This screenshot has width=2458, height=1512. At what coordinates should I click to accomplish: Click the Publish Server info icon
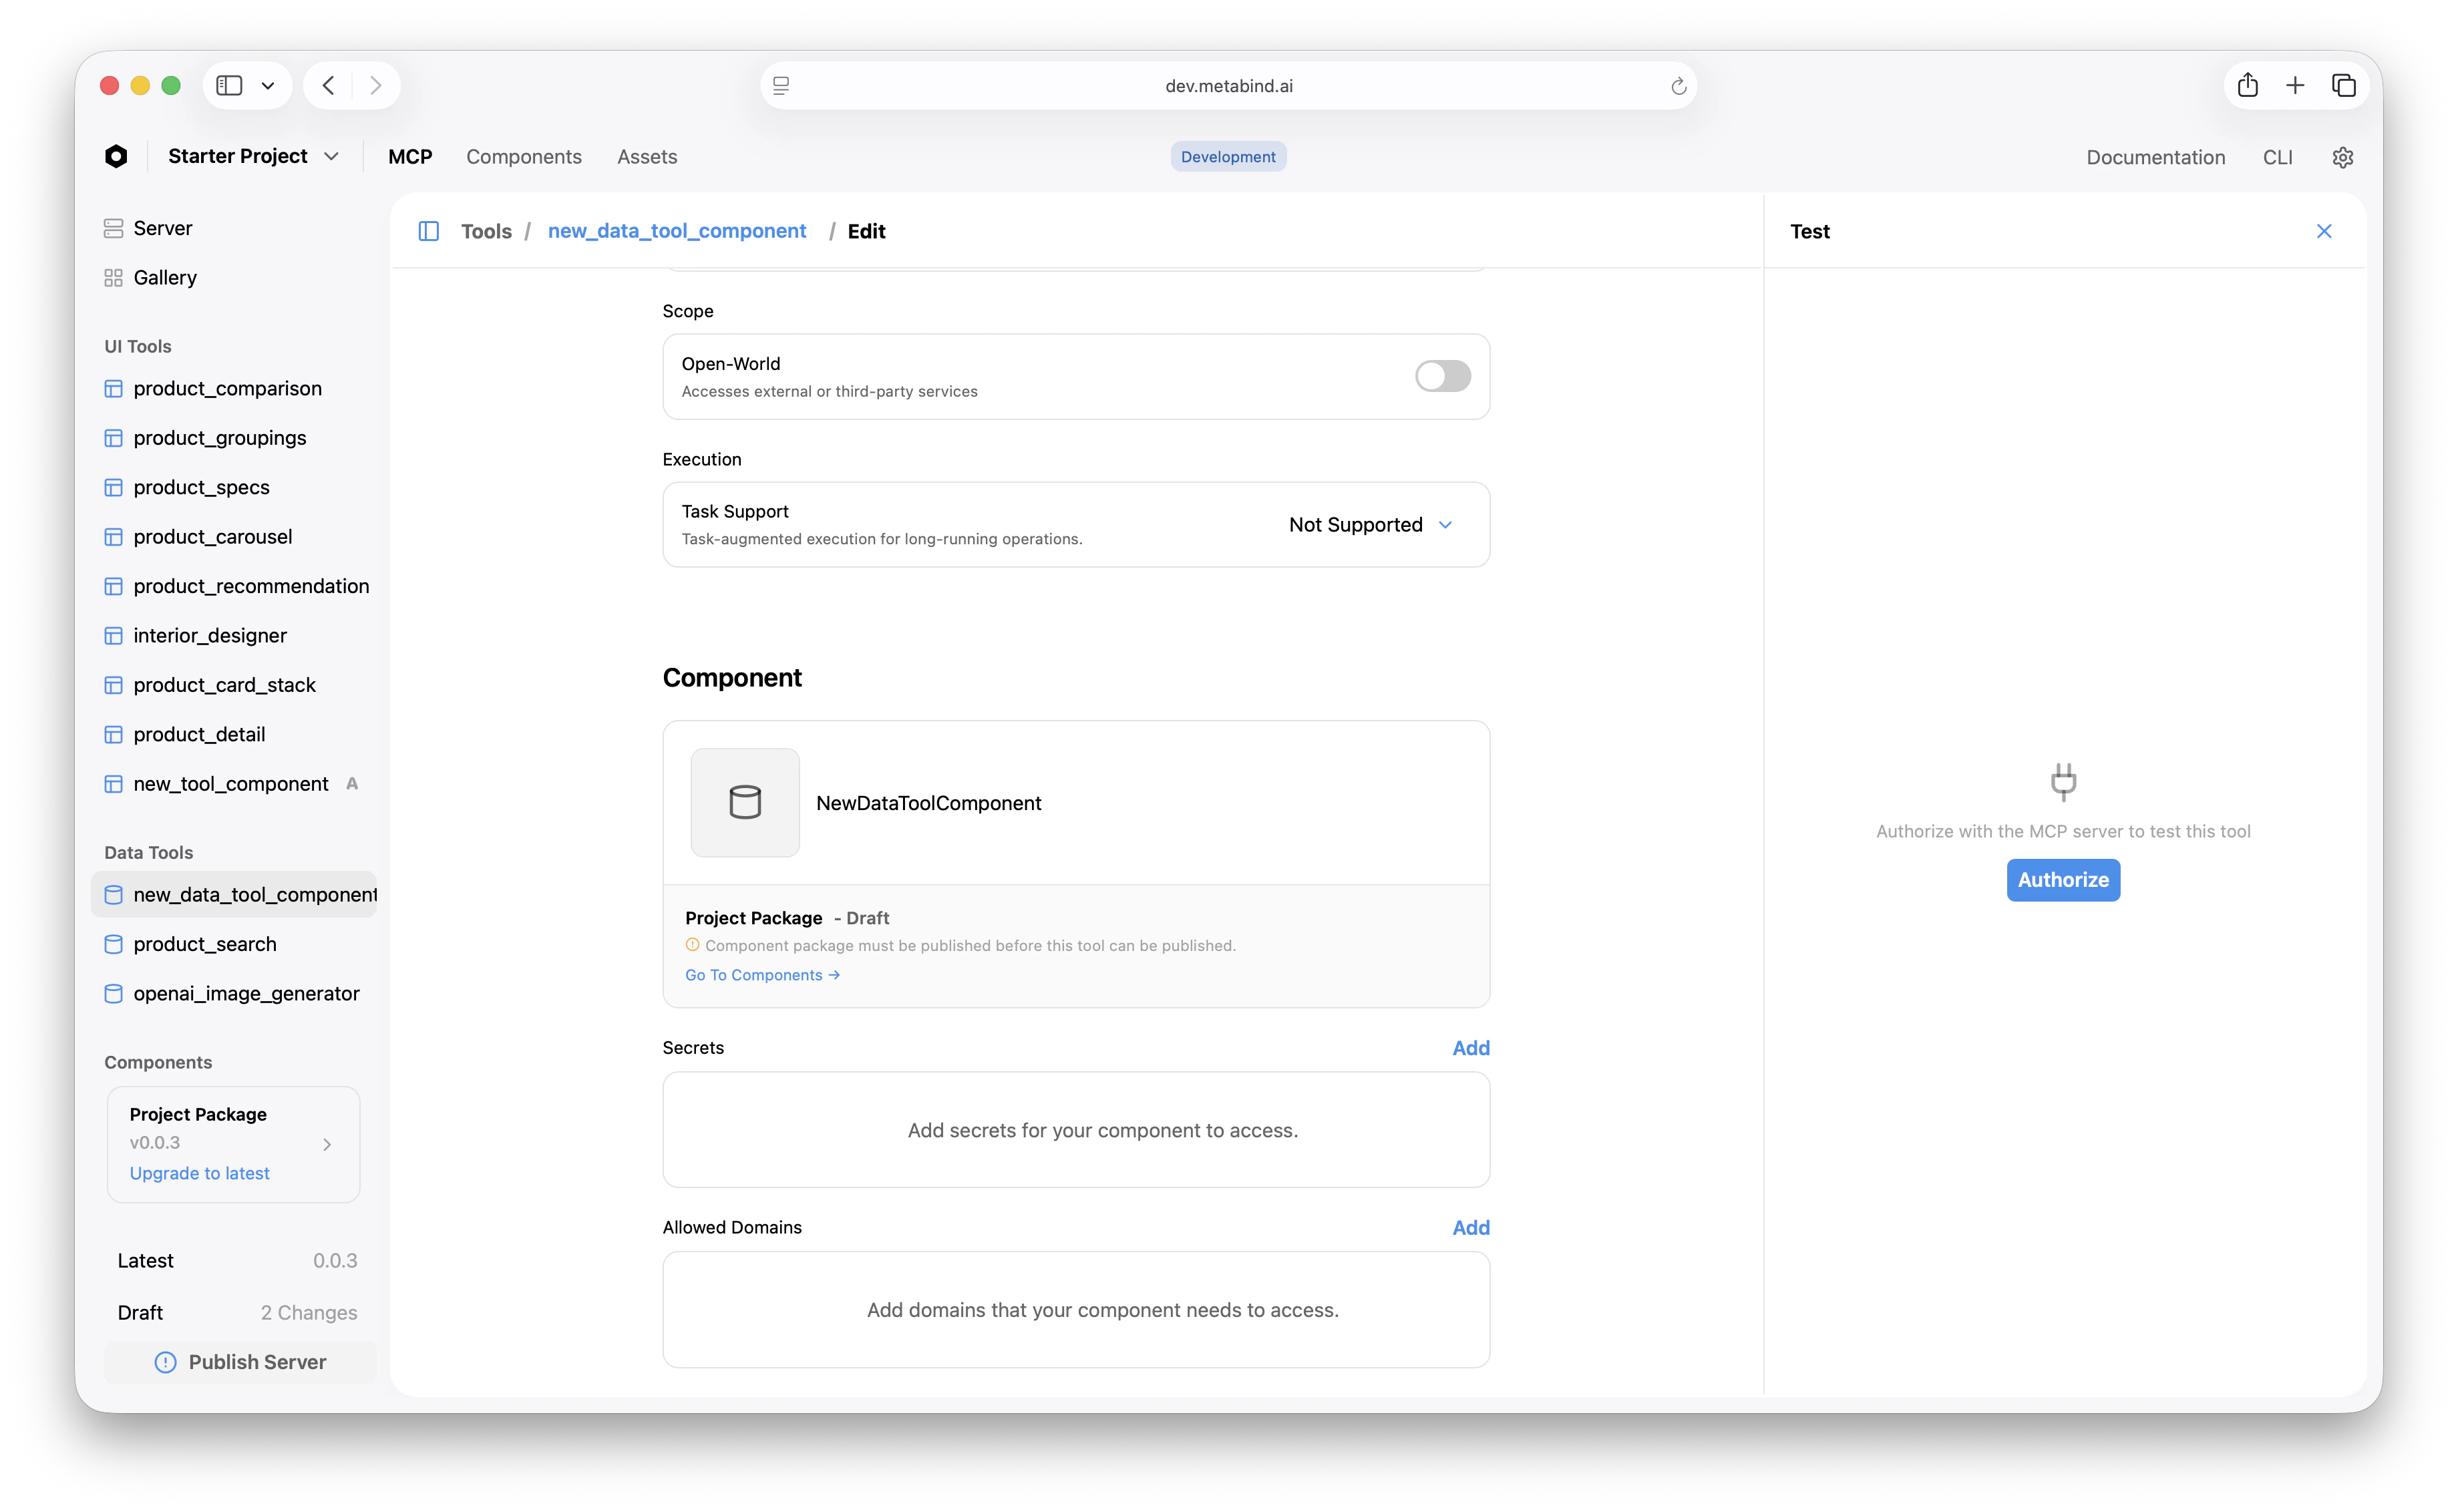pyautogui.click(x=165, y=1362)
